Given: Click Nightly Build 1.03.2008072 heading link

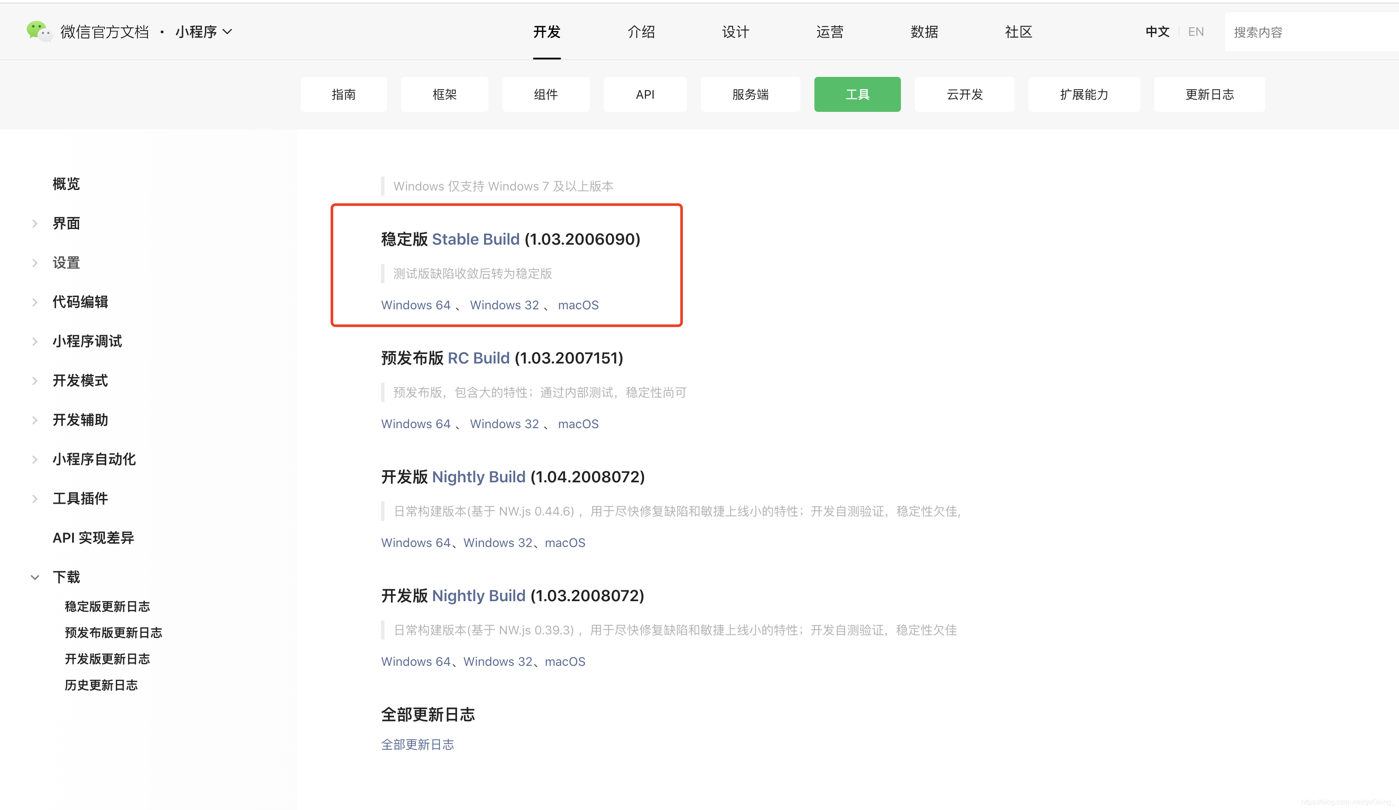Looking at the screenshot, I should [x=478, y=595].
